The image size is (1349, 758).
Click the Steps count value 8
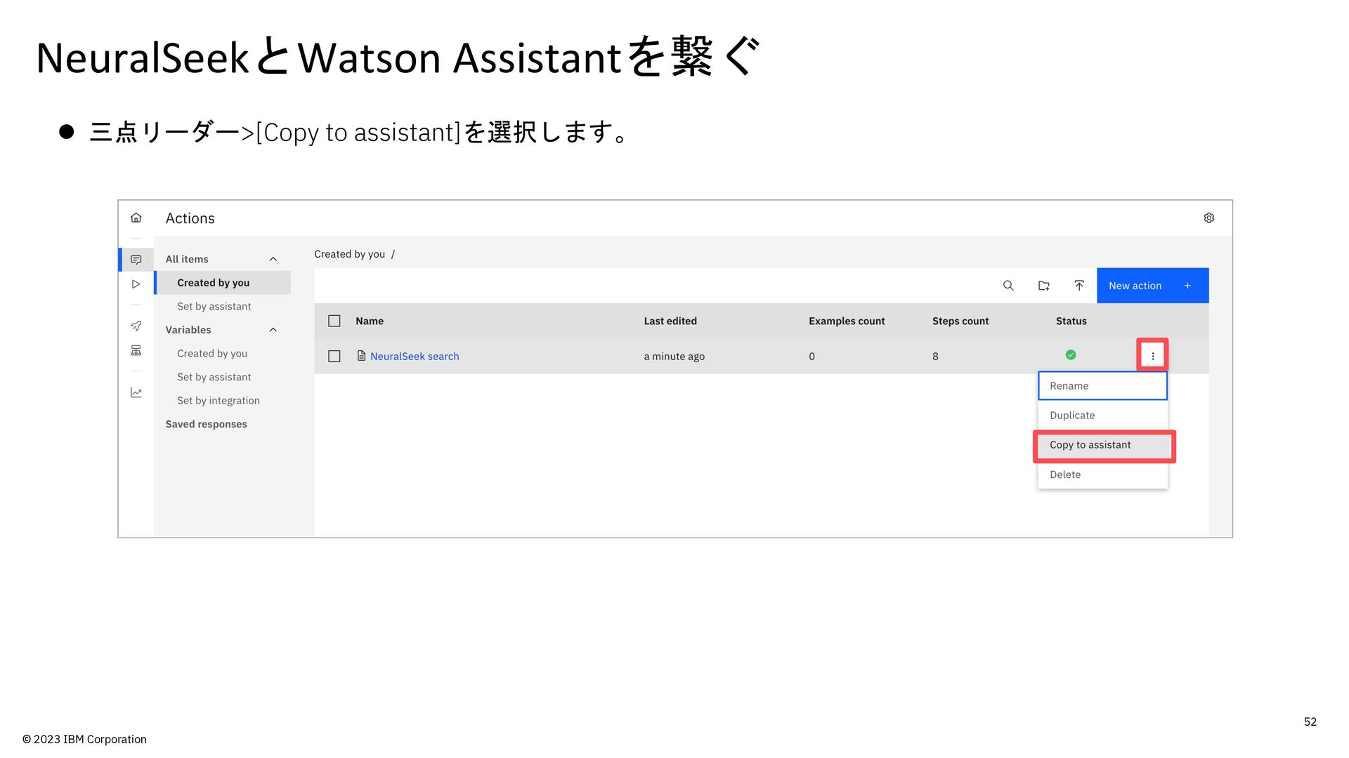pos(935,357)
